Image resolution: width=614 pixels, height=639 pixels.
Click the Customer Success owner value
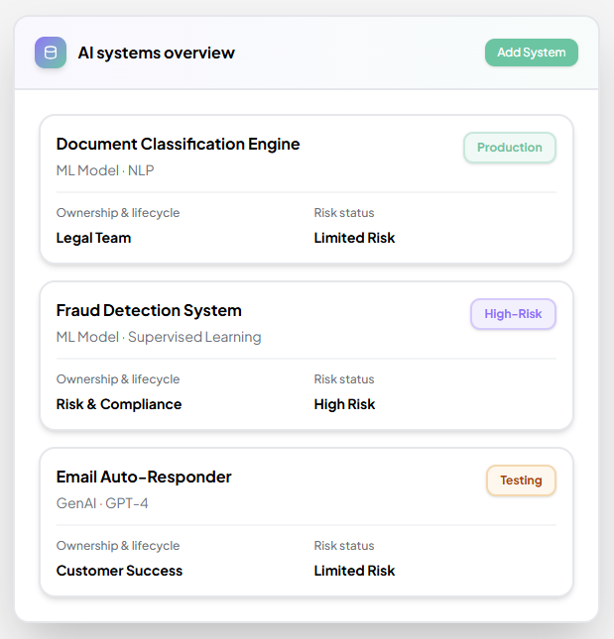coord(119,571)
